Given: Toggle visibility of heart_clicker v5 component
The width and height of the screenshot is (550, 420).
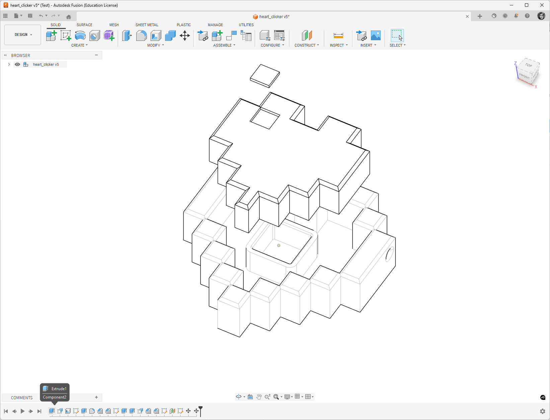Looking at the screenshot, I should click(x=17, y=64).
